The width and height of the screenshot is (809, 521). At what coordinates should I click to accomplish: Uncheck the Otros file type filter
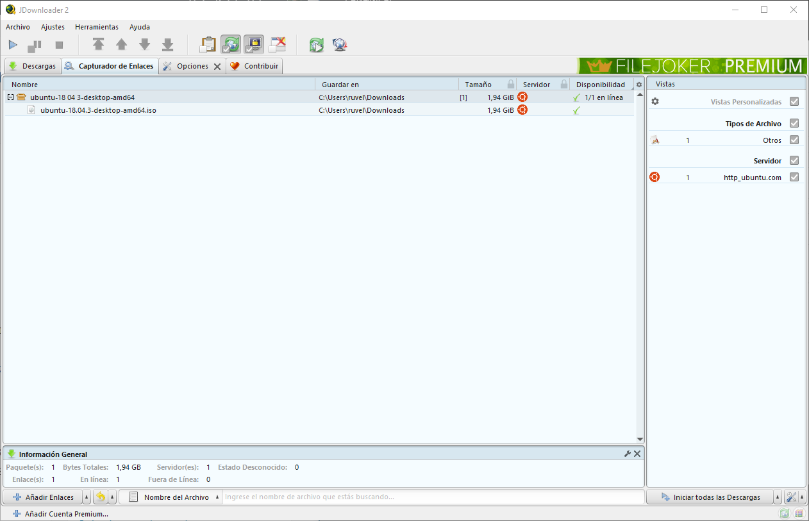click(x=794, y=140)
